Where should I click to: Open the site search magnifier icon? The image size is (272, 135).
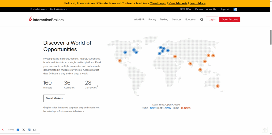(x=202, y=20)
